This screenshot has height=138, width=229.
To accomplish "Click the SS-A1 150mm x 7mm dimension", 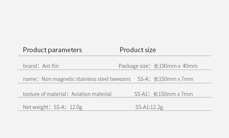I will click(x=176, y=94).
